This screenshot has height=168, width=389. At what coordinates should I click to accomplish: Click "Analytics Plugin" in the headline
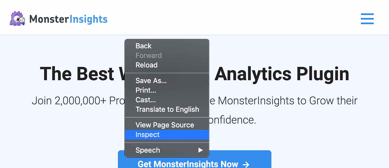tap(282, 74)
